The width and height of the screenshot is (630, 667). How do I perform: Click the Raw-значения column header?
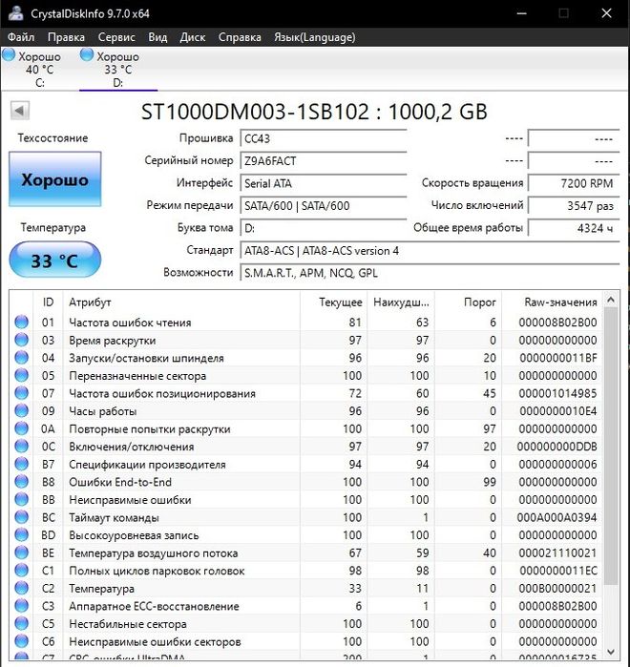pyautogui.click(x=553, y=302)
